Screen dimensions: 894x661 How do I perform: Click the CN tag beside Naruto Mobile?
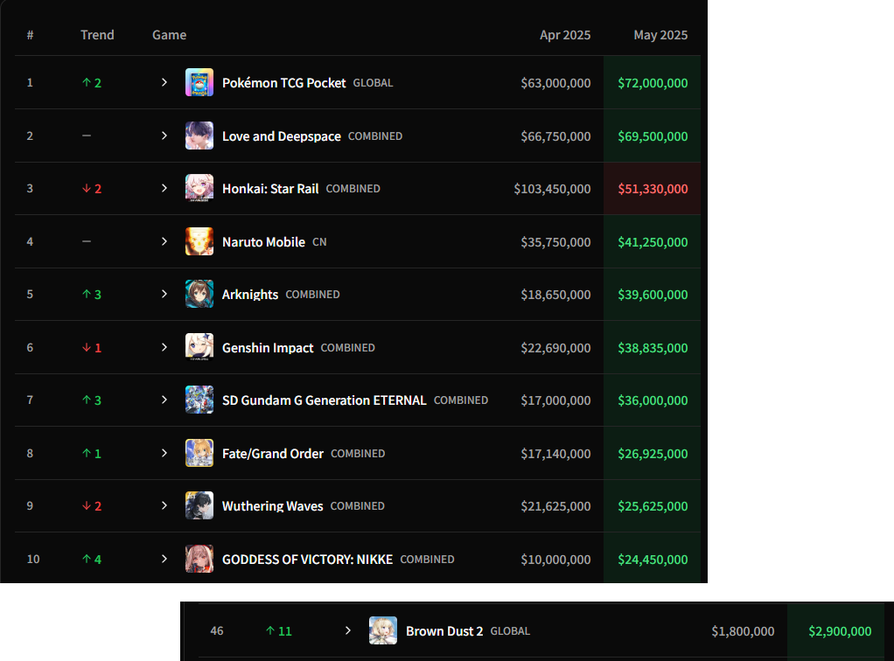319,242
